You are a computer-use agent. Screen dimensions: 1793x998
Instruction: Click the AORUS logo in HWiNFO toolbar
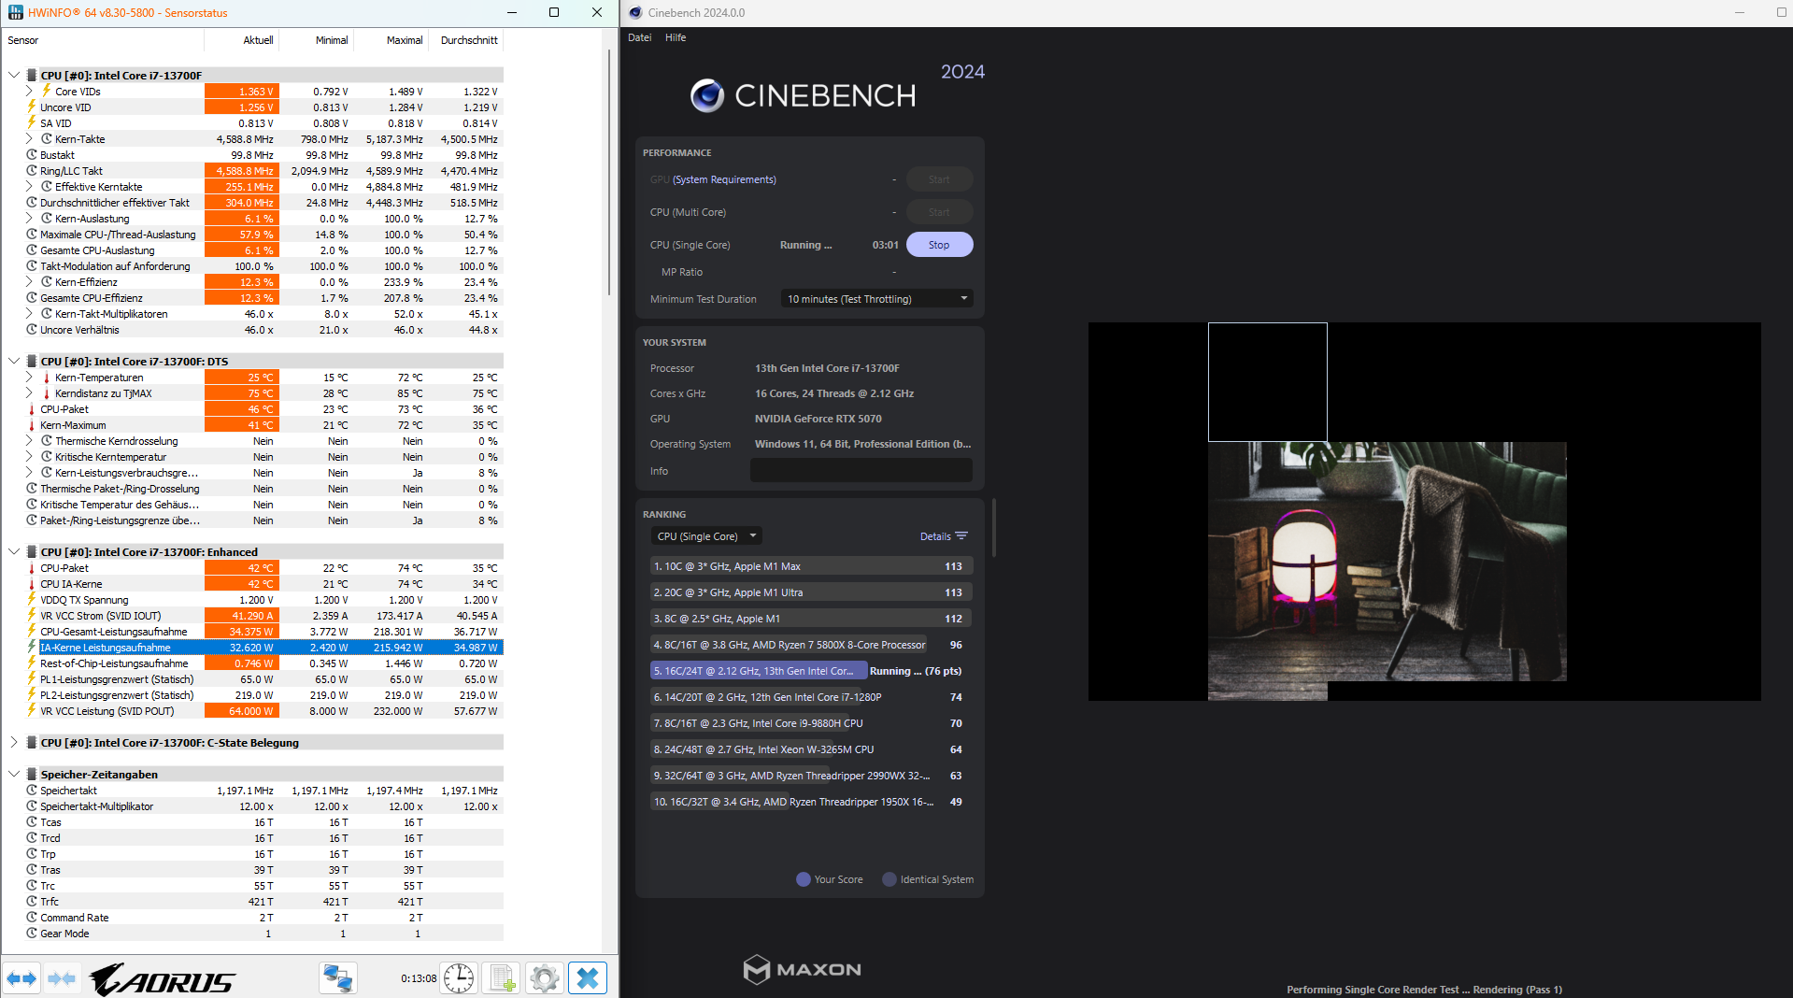pos(163,979)
